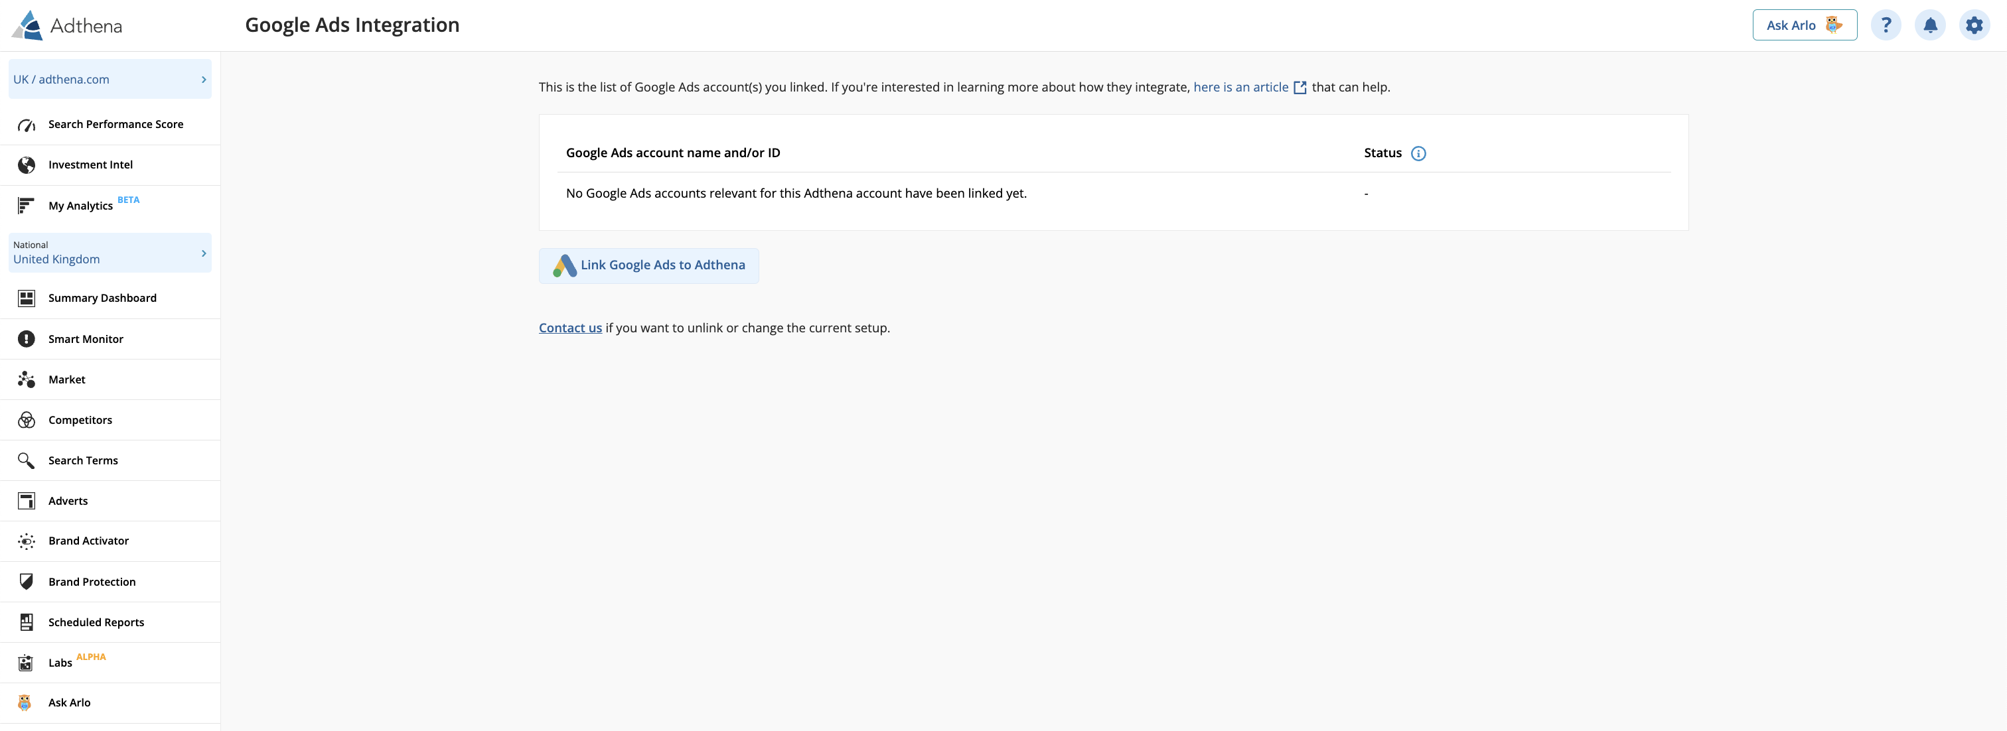Image resolution: width=2007 pixels, height=731 pixels.
Task: Open Search Performance Score menu item
Action: [110, 125]
